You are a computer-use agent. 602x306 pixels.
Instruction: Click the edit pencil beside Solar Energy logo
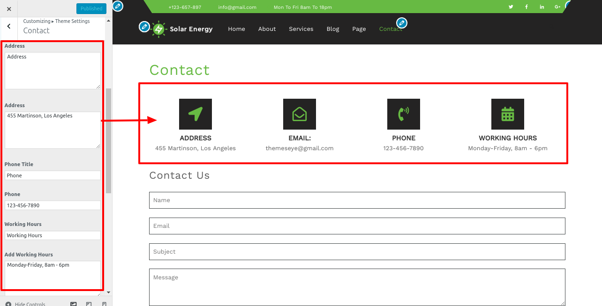(144, 27)
